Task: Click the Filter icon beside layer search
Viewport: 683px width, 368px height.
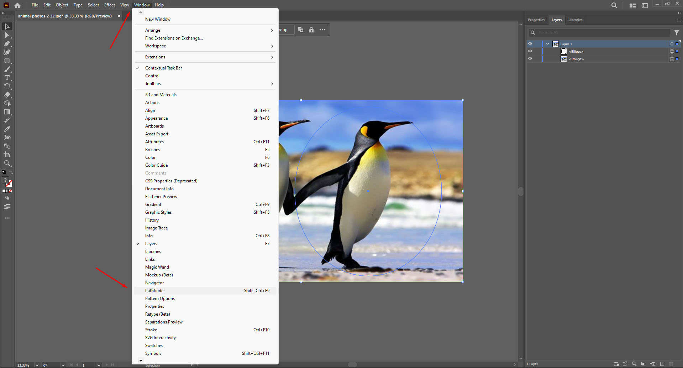Action: pyautogui.click(x=677, y=32)
